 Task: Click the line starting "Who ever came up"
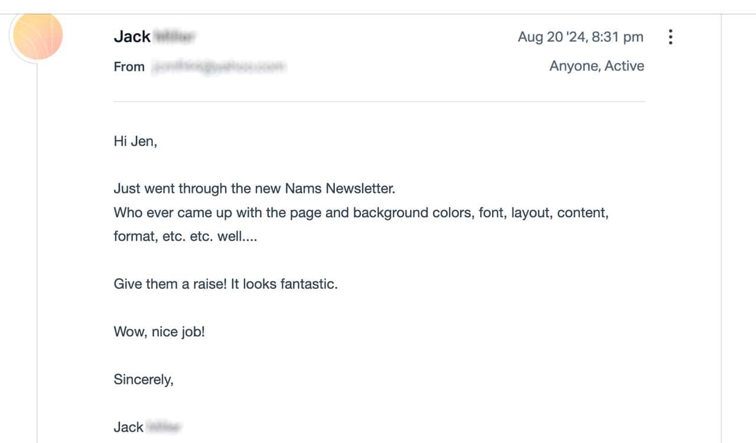pyautogui.click(x=361, y=212)
